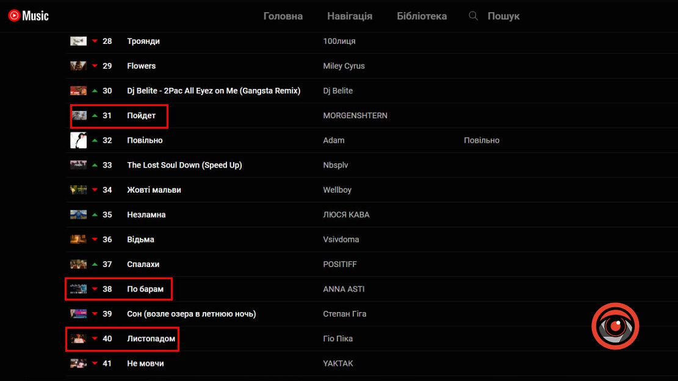The height and width of the screenshot is (381, 678).
Task: Click the red down arrow beside rank 41
Action: coord(95,364)
